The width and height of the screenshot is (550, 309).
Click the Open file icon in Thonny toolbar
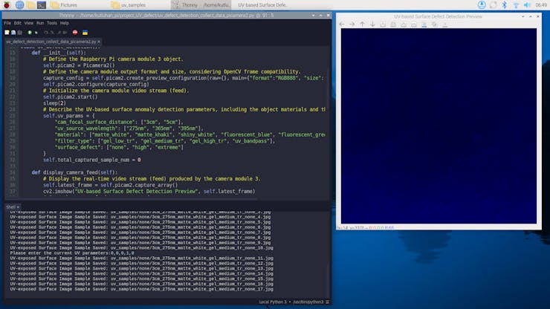click(x=13, y=33)
